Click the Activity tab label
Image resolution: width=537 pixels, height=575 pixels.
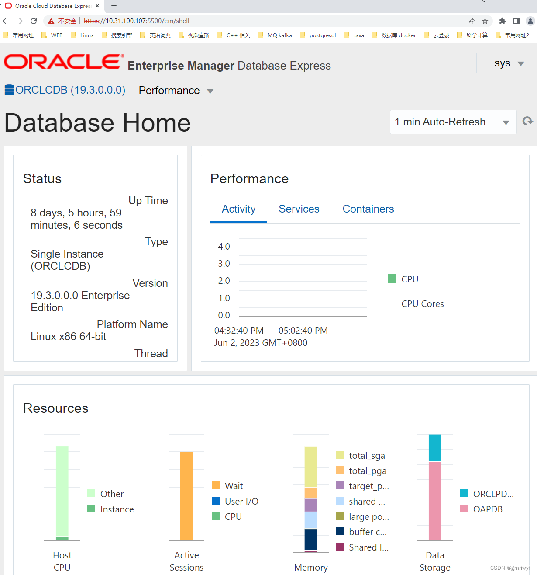click(238, 209)
